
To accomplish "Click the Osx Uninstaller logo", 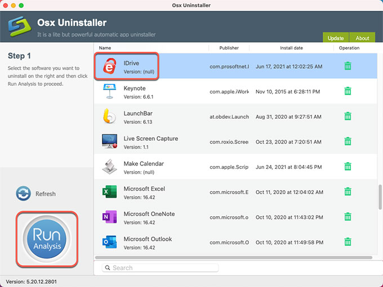I will click(x=20, y=26).
